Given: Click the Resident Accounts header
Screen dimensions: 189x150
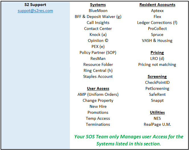Looking at the screenshot, I should pos(157,5).
